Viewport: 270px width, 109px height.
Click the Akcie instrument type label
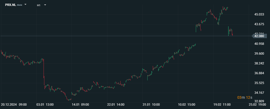[19, 5]
